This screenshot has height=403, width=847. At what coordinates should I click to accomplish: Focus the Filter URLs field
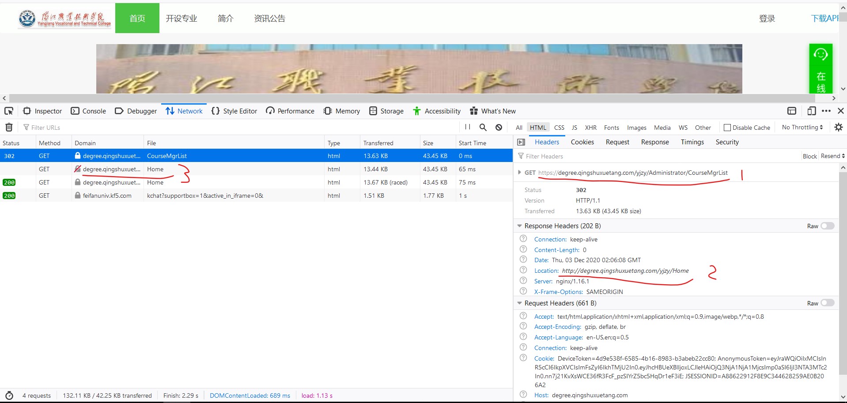[x=238, y=128]
